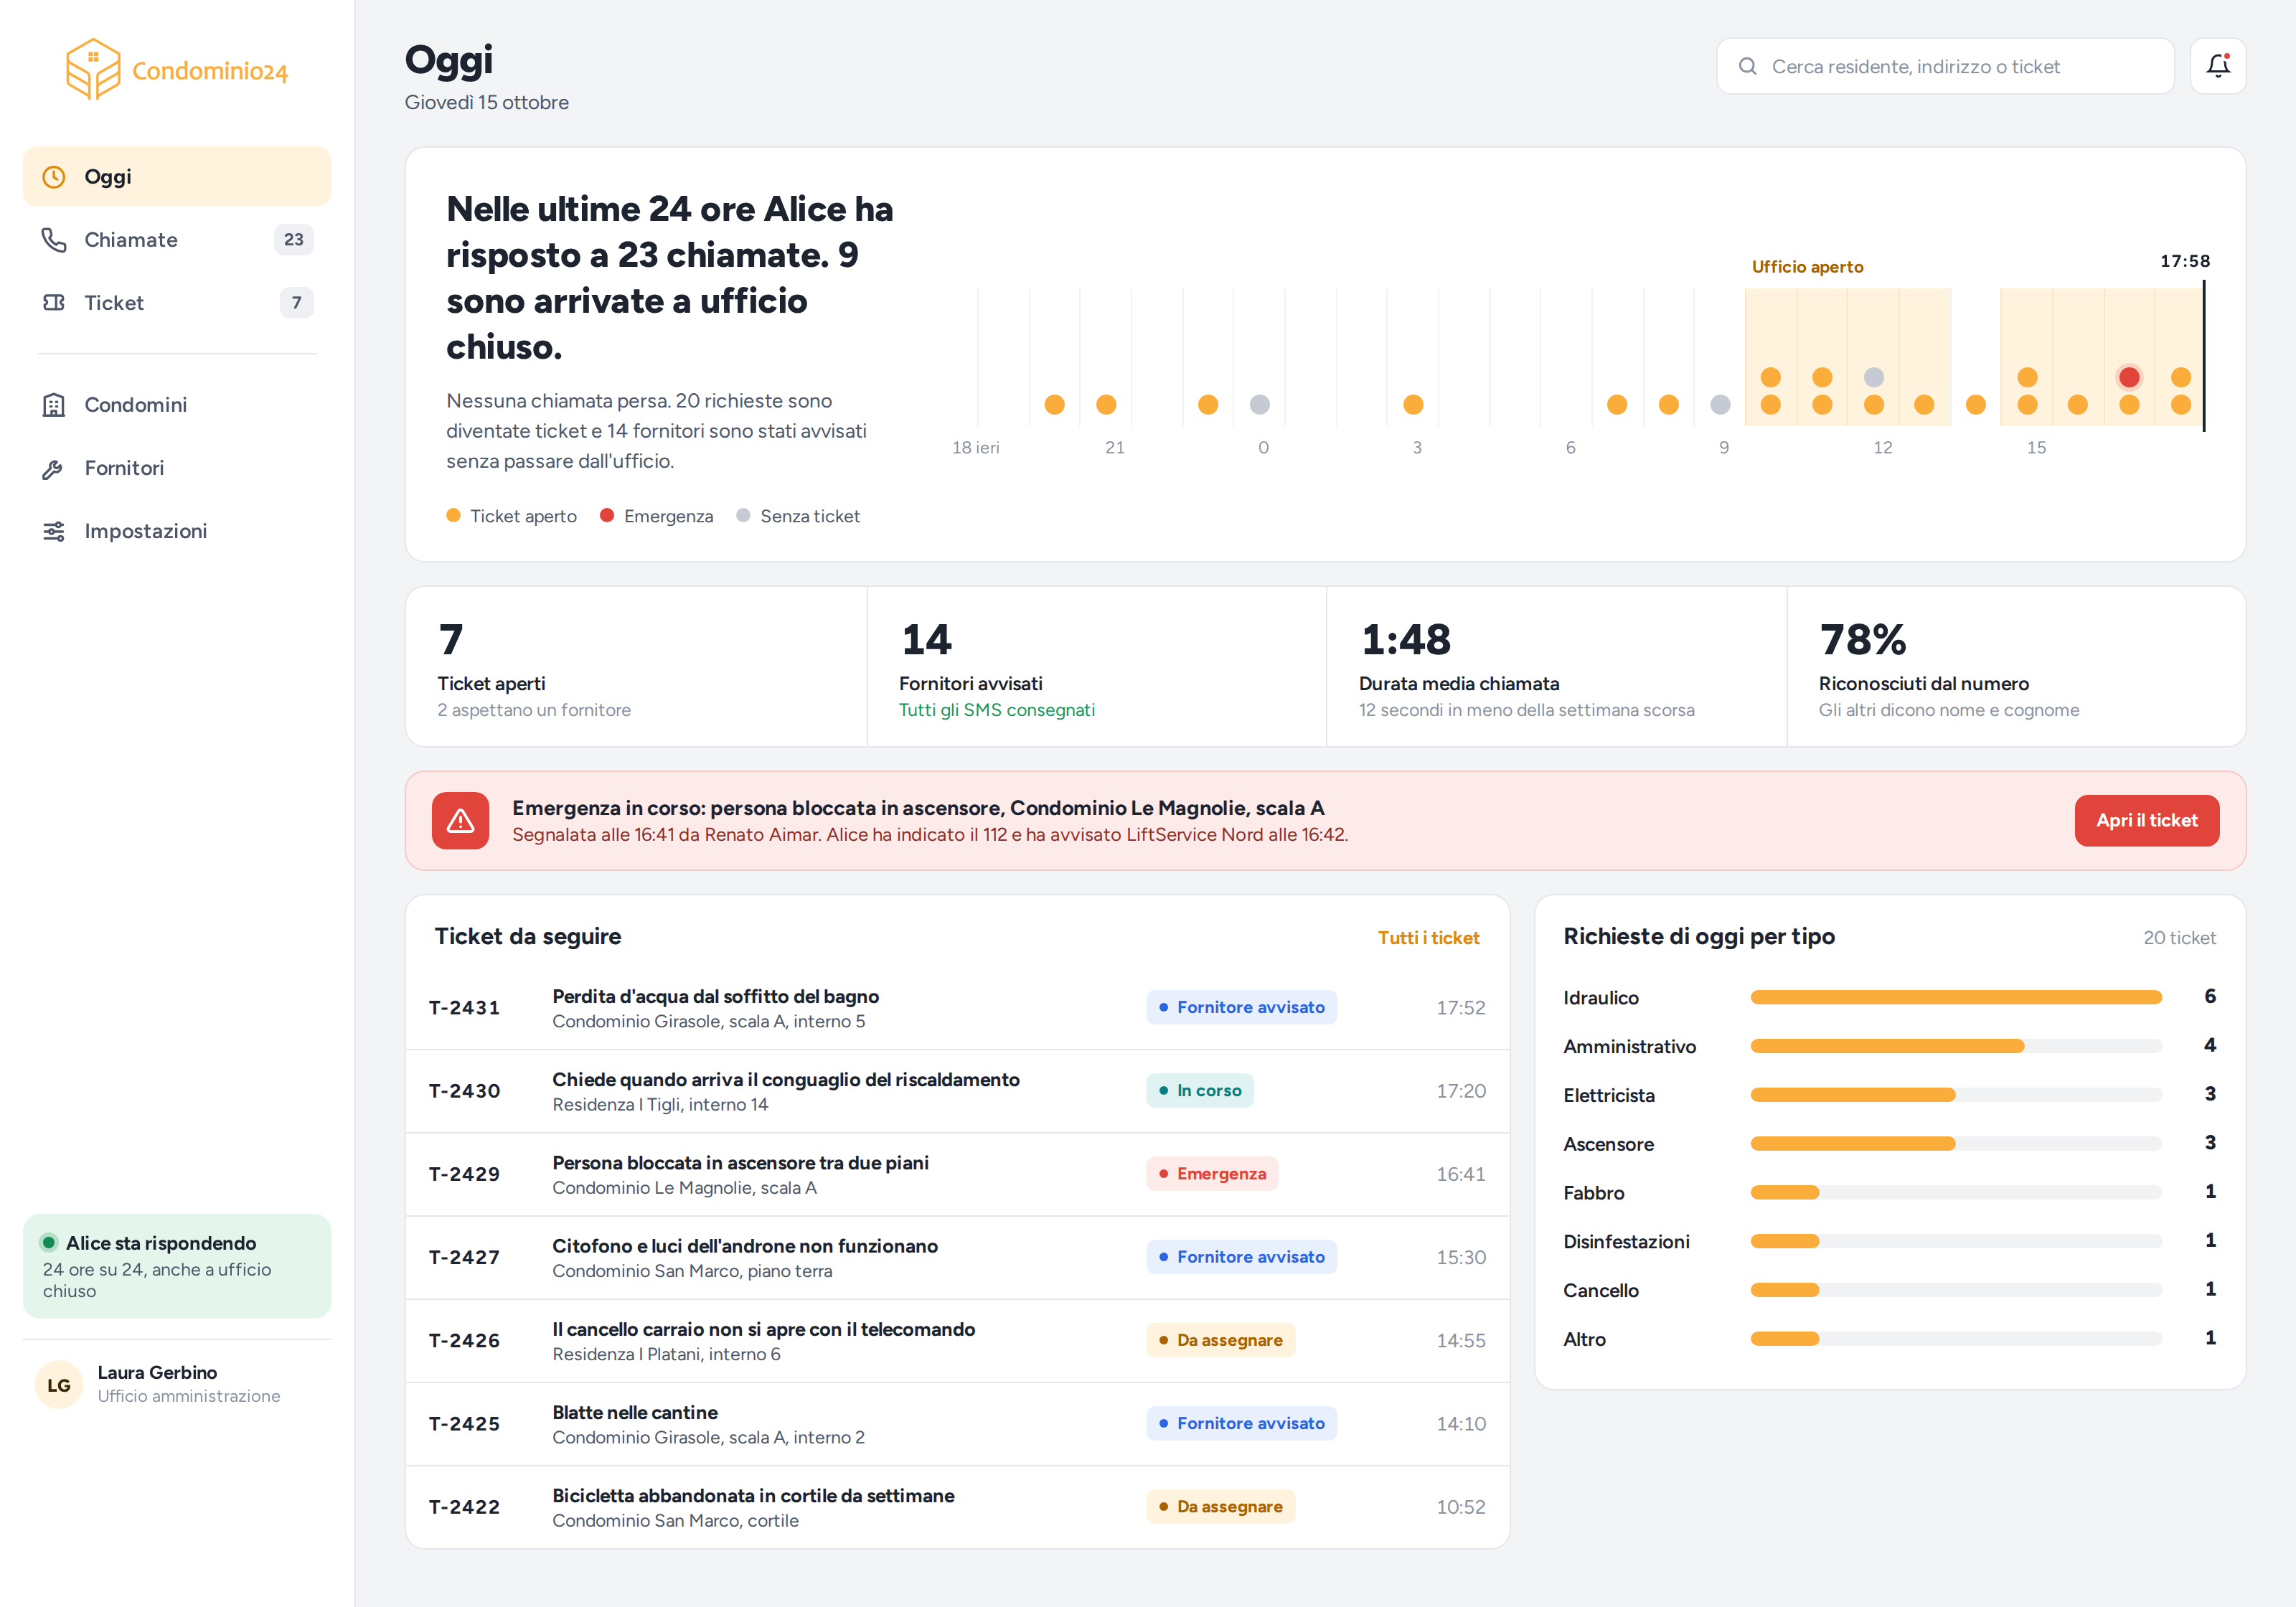Click the Amministrativo progress bar

(1956, 1046)
